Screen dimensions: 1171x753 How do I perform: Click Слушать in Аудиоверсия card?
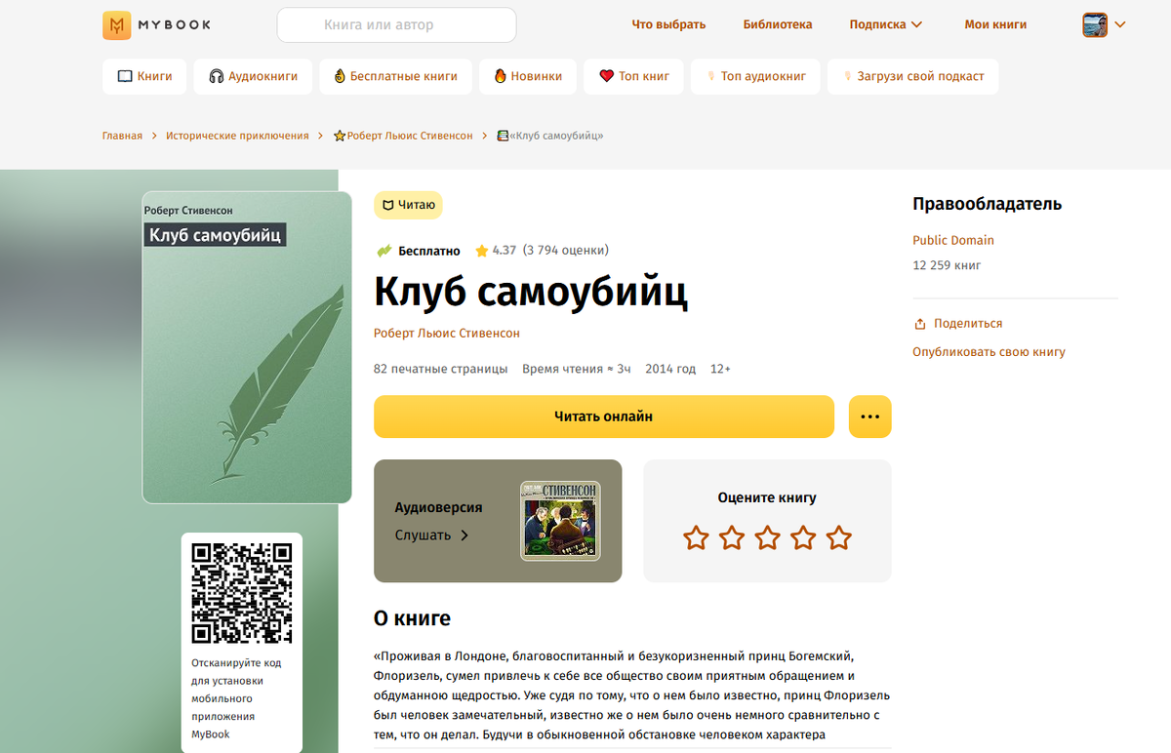432,535
